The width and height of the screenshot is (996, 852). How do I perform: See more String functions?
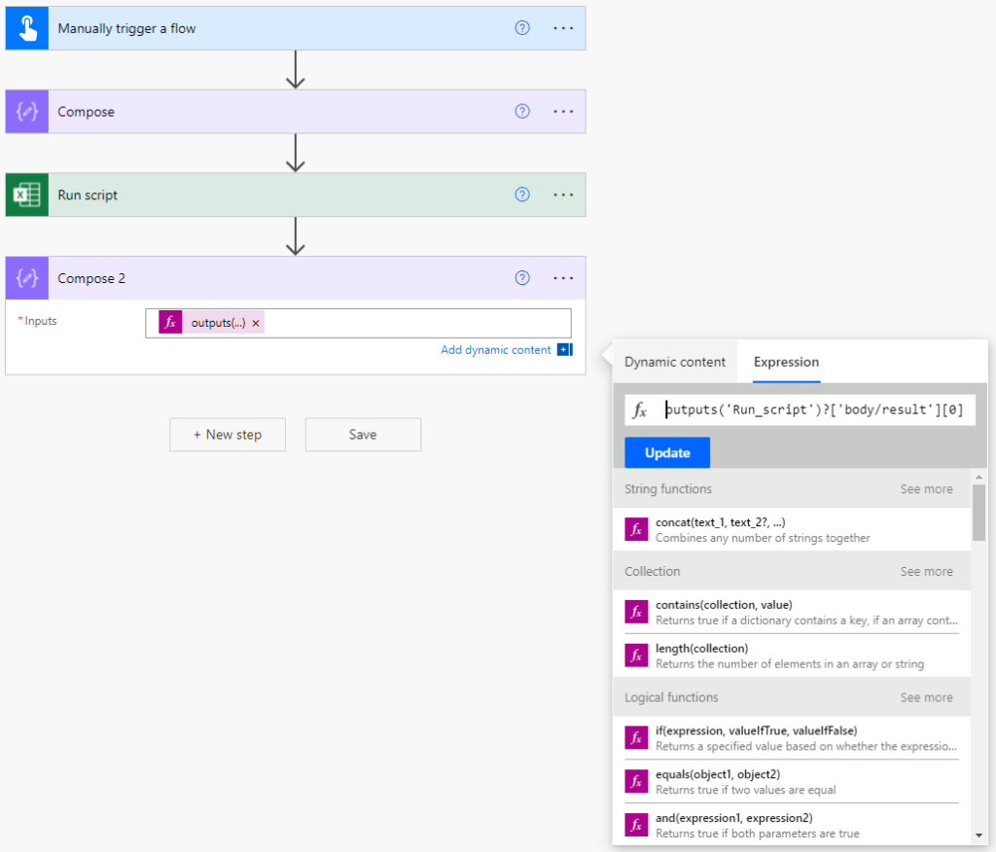click(926, 489)
